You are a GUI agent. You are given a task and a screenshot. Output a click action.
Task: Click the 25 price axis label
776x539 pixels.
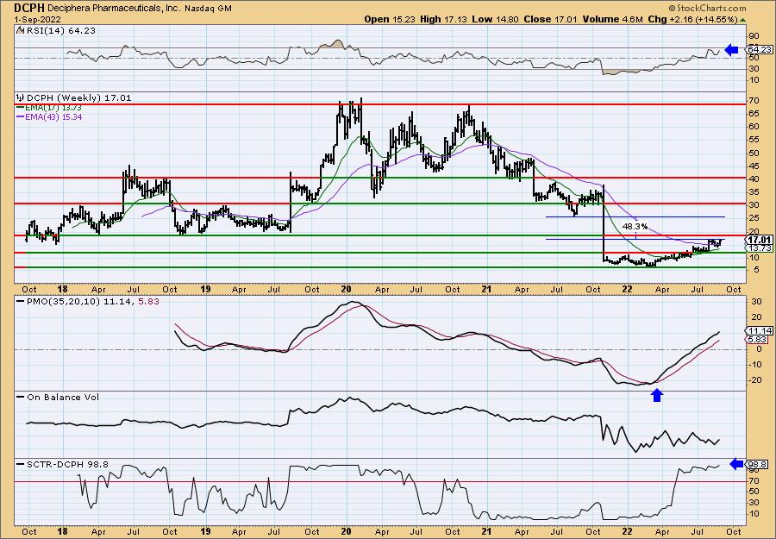pos(755,218)
